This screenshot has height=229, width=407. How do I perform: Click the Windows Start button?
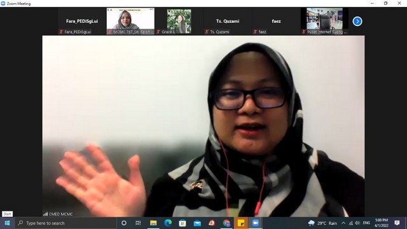point(7,223)
